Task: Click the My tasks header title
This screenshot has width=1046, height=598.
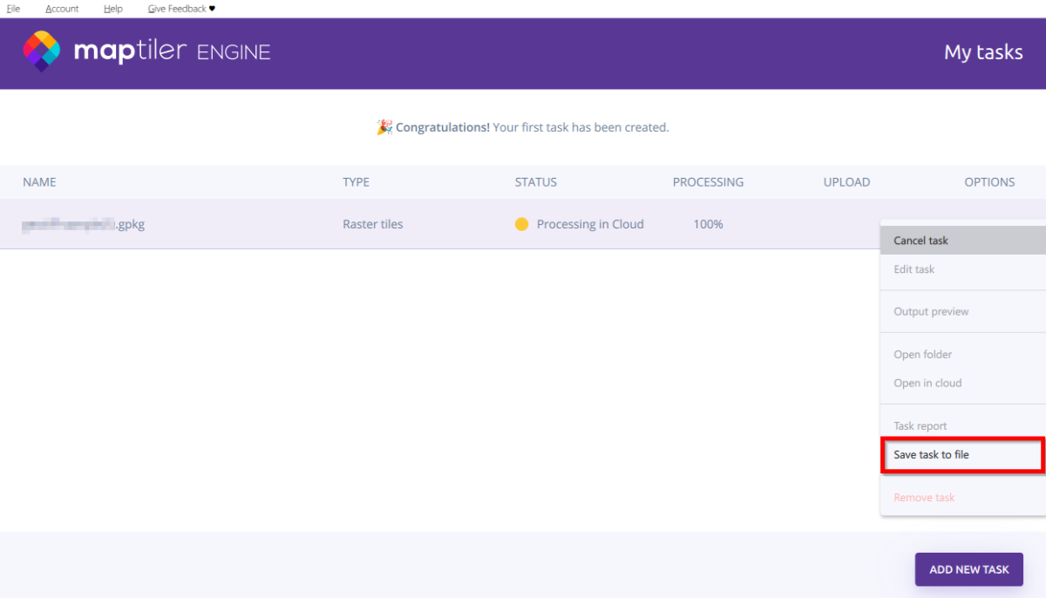Action: pos(983,52)
